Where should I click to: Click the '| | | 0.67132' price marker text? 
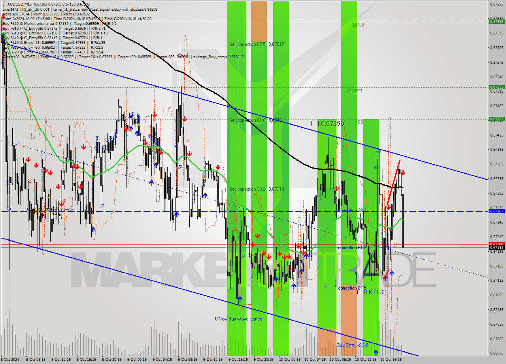tap(370, 292)
